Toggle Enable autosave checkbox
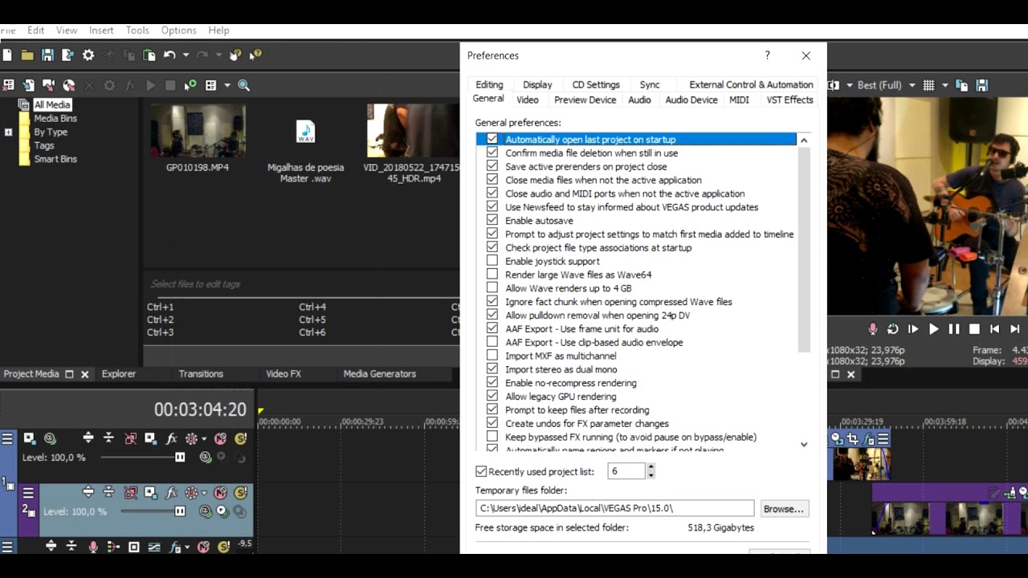 (492, 220)
